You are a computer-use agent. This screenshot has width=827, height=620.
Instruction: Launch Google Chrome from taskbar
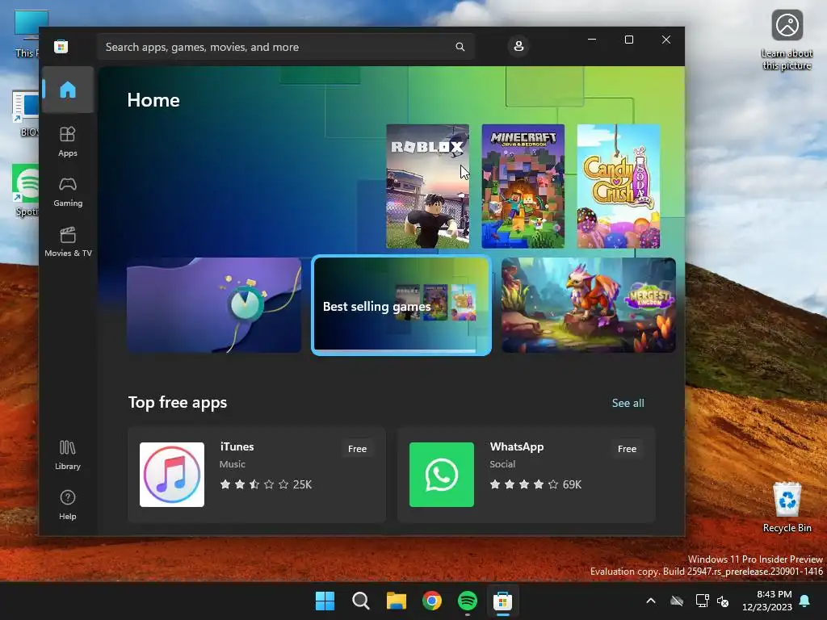[x=432, y=601]
